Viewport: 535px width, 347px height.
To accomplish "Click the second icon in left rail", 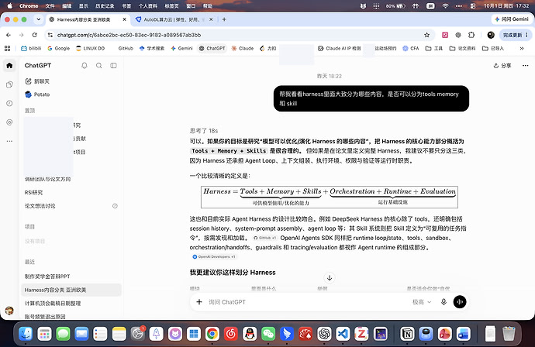I will (9, 84).
